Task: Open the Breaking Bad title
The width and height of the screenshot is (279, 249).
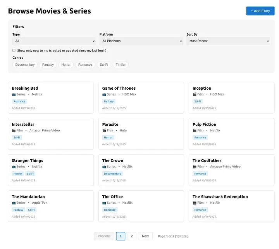Action: click(x=25, y=88)
